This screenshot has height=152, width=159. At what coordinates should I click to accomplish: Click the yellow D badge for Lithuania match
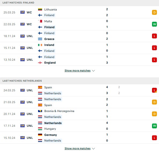[154, 12]
